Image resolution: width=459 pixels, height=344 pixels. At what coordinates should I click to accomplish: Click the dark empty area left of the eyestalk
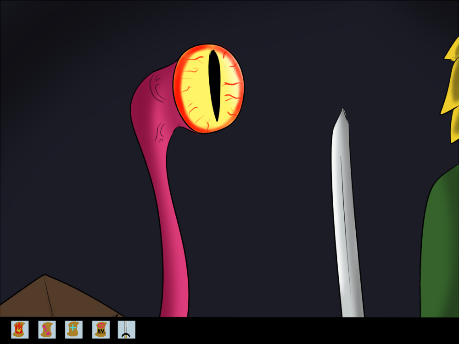pyautogui.click(x=69, y=161)
